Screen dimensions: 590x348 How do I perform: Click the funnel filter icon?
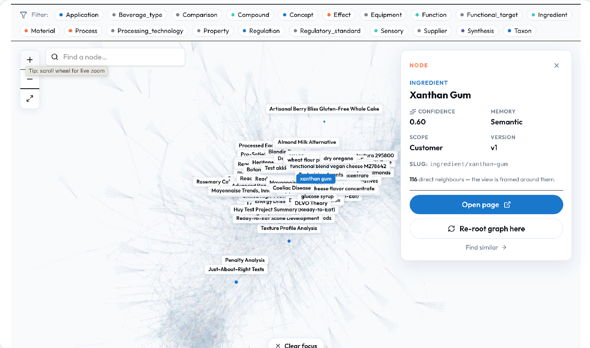coord(24,15)
